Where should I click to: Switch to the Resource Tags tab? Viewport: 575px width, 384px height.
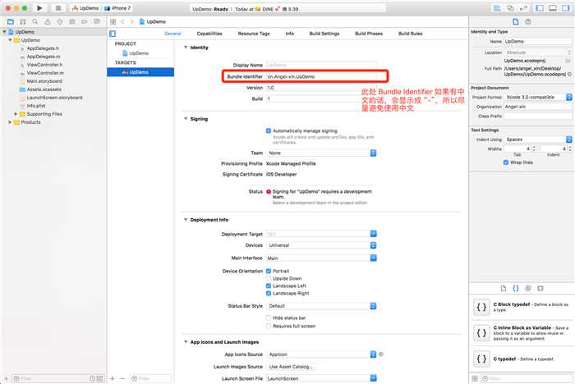click(254, 34)
